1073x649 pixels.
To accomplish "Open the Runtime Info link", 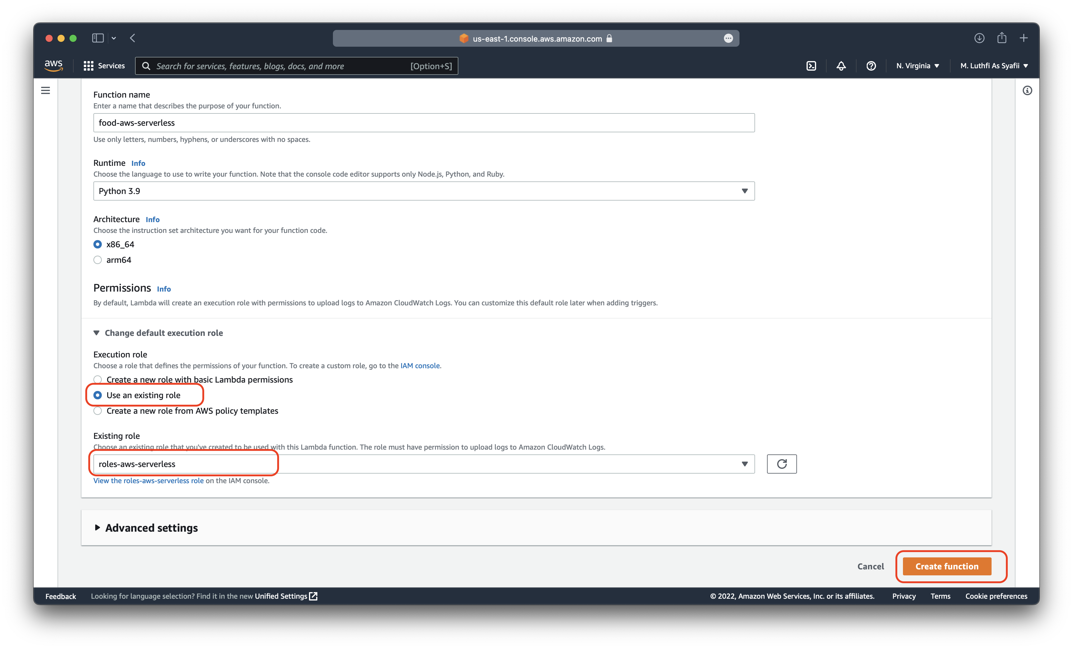I will tap(138, 163).
